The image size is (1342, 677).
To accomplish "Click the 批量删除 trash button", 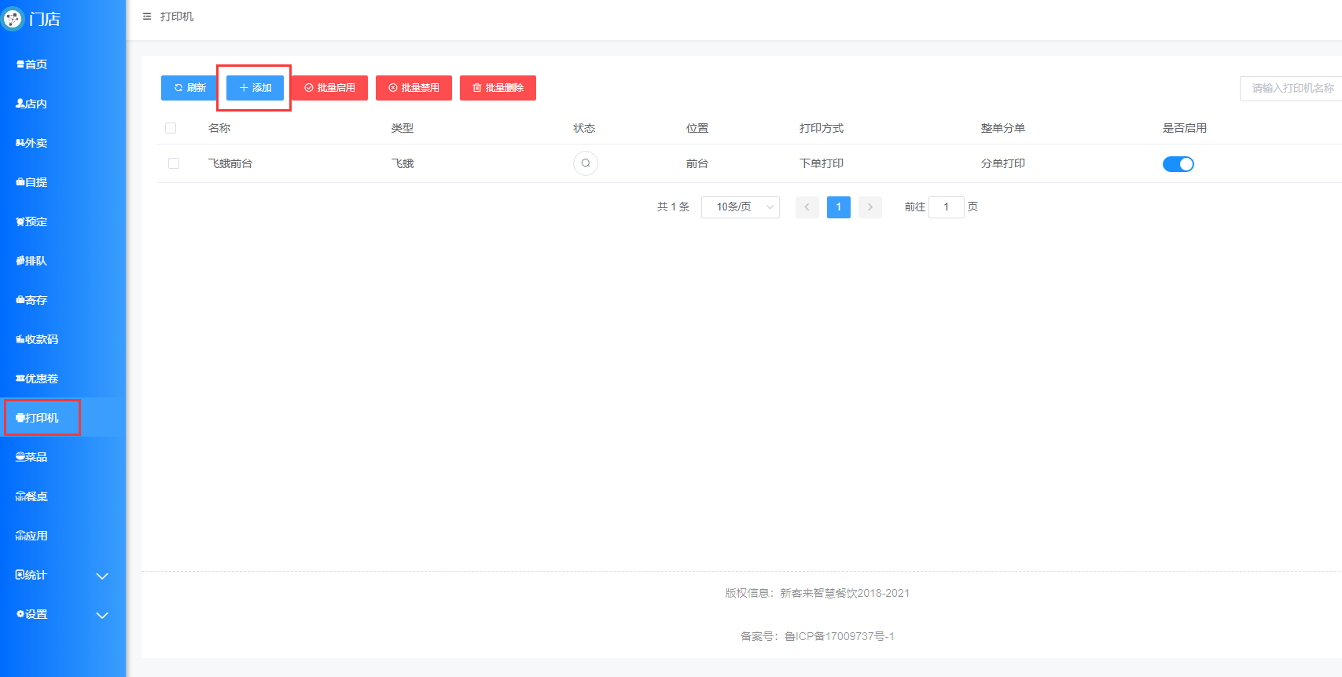I will (x=498, y=88).
